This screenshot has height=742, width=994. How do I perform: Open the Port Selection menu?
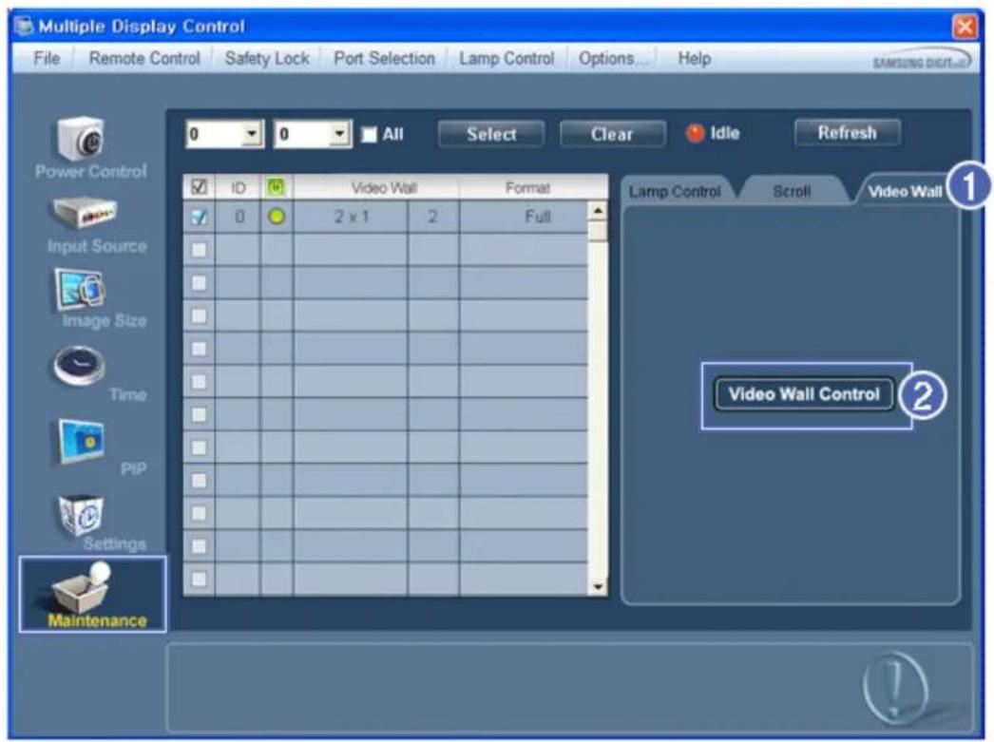click(x=384, y=58)
